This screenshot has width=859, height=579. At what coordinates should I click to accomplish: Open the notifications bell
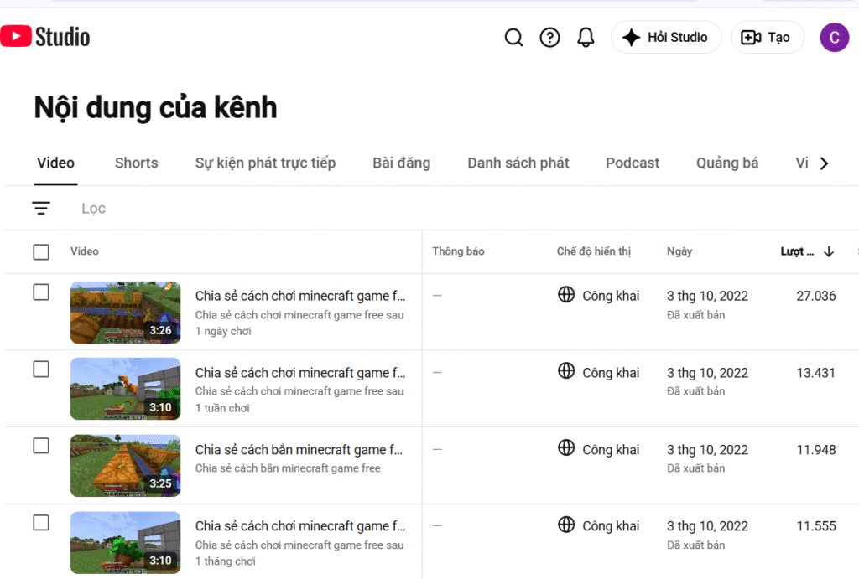point(586,37)
